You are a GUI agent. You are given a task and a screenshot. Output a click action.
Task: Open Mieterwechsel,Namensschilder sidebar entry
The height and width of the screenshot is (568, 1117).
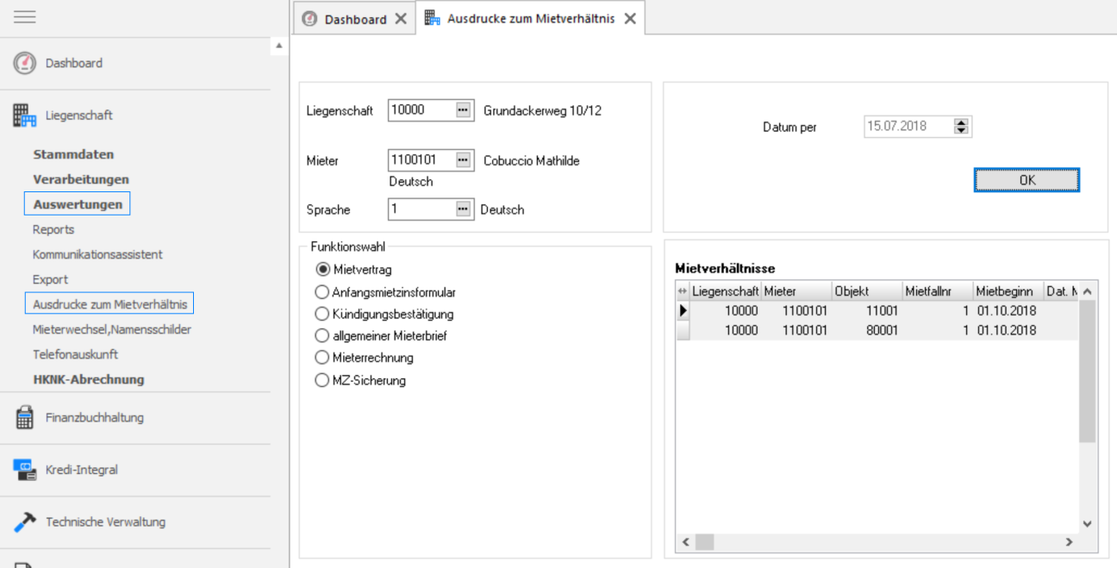tap(112, 329)
